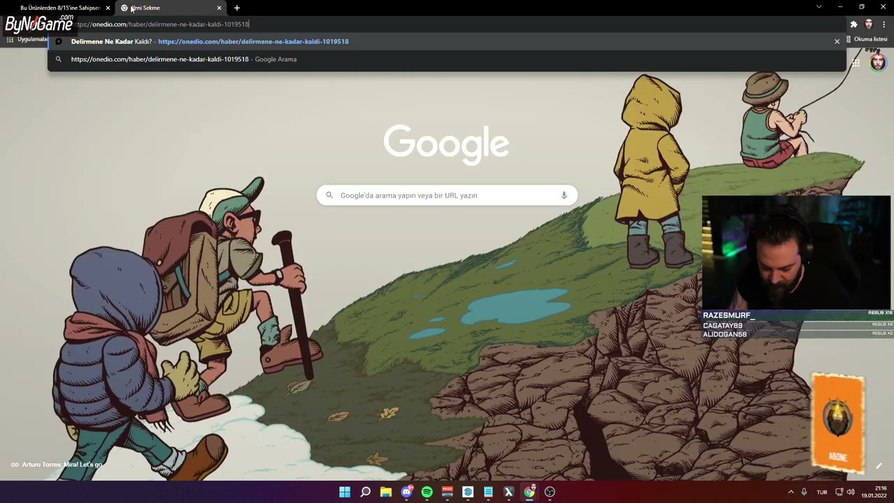Open the Uygulamalar apps shortcut
The width and height of the screenshot is (894, 503).
click(x=27, y=39)
